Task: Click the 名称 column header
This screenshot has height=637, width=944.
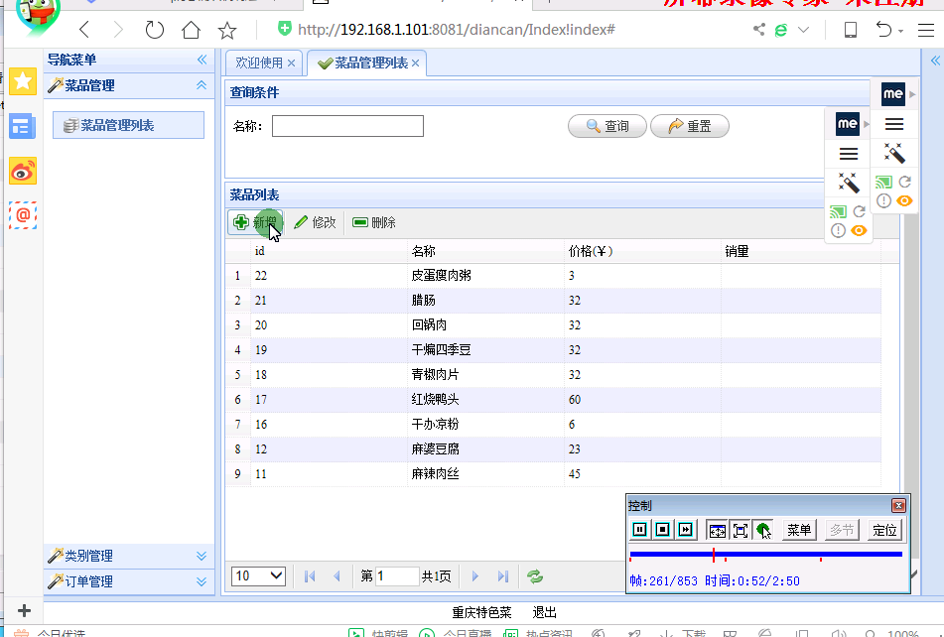Action: coord(485,251)
